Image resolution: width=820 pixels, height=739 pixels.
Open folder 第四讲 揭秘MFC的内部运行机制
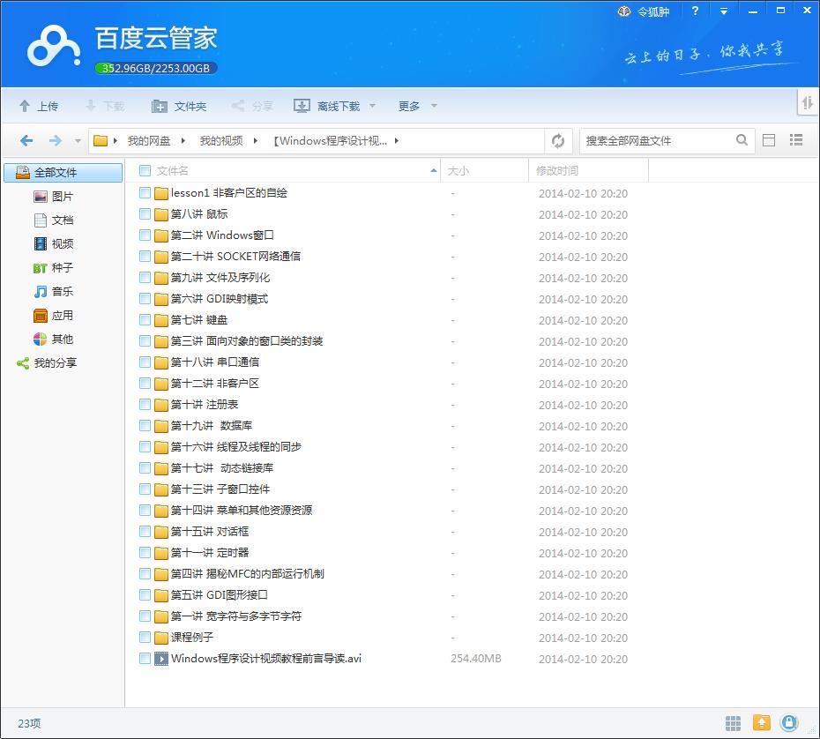tap(248, 574)
